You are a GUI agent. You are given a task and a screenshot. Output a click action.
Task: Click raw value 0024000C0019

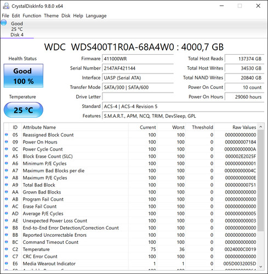tap(240, 249)
